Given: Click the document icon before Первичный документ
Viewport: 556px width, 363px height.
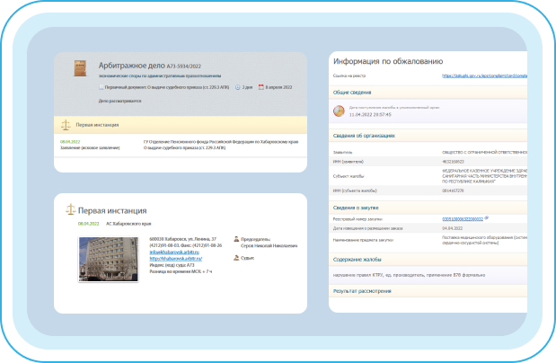Looking at the screenshot, I should point(100,87).
